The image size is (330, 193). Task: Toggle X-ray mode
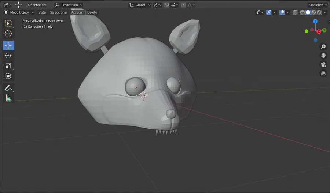click(295, 12)
